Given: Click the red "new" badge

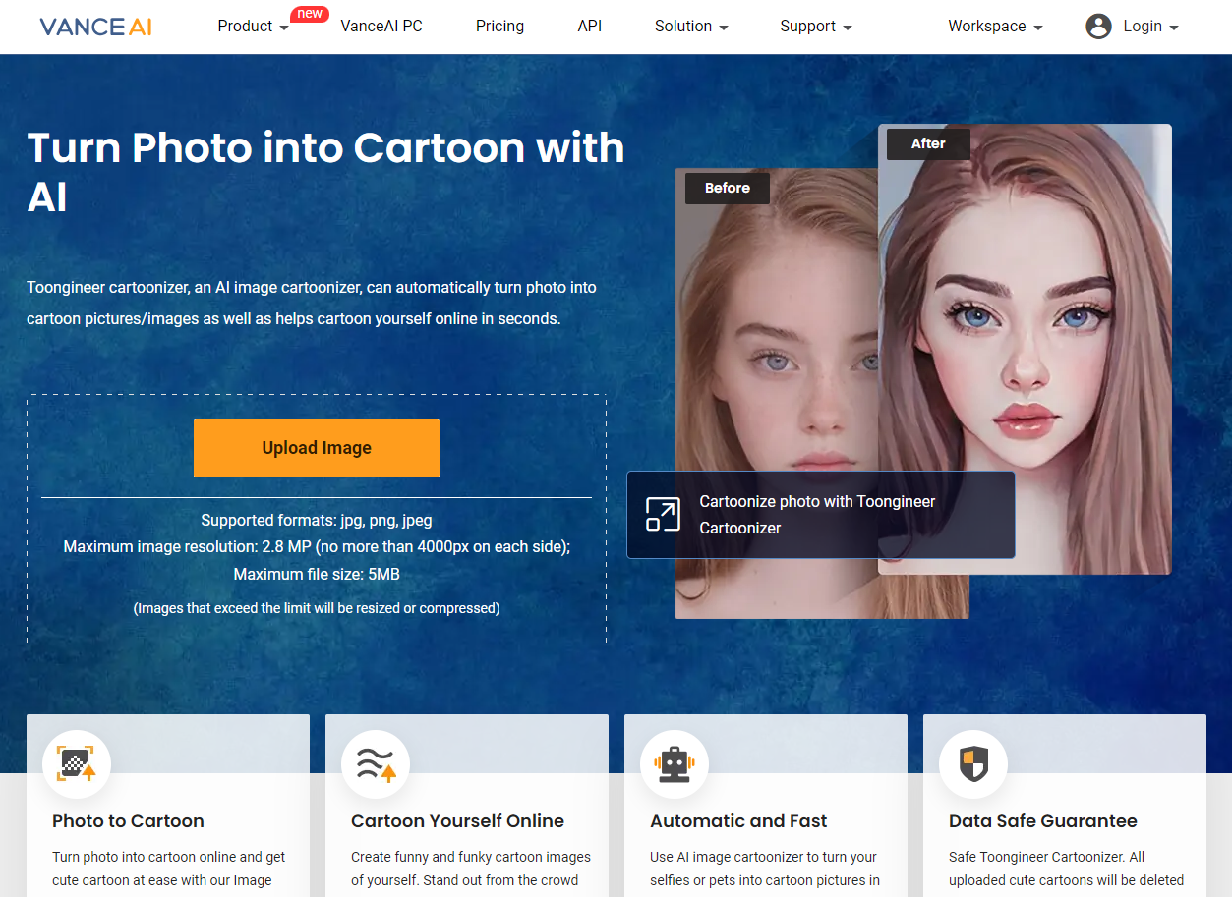Looking at the screenshot, I should coord(310,14).
